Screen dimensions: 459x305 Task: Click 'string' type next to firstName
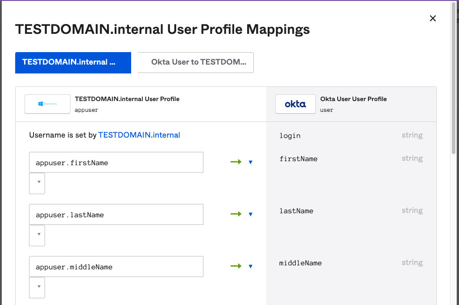412,159
